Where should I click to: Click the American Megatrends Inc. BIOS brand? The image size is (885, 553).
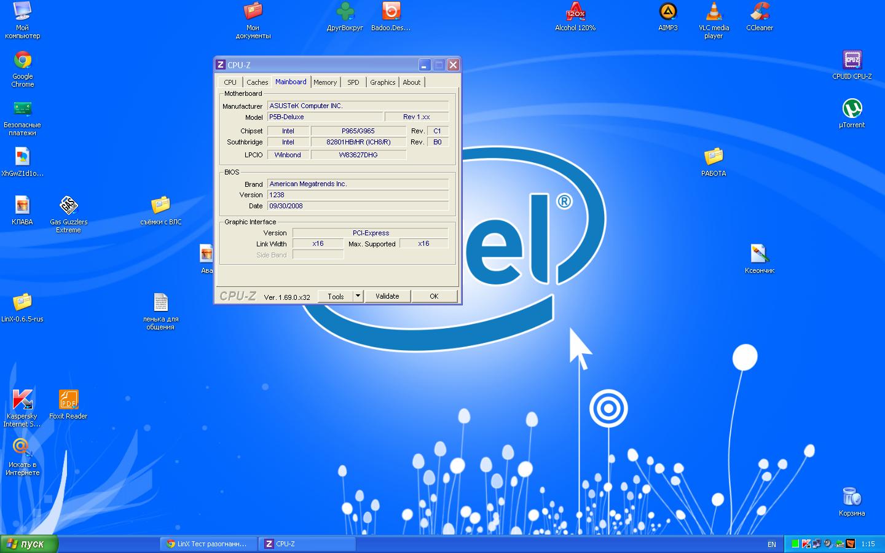tap(358, 184)
